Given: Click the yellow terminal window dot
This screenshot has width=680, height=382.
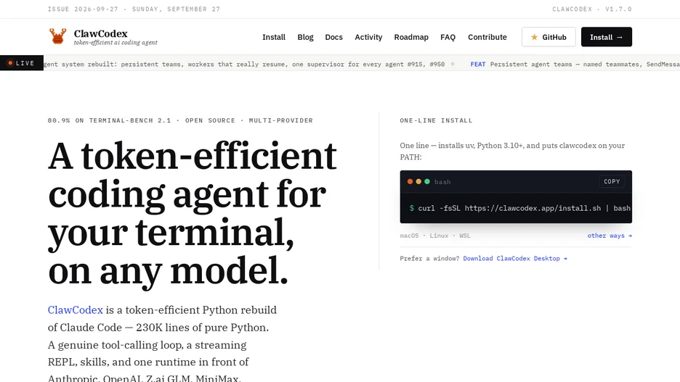Looking at the screenshot, I should tap(418, 182).
